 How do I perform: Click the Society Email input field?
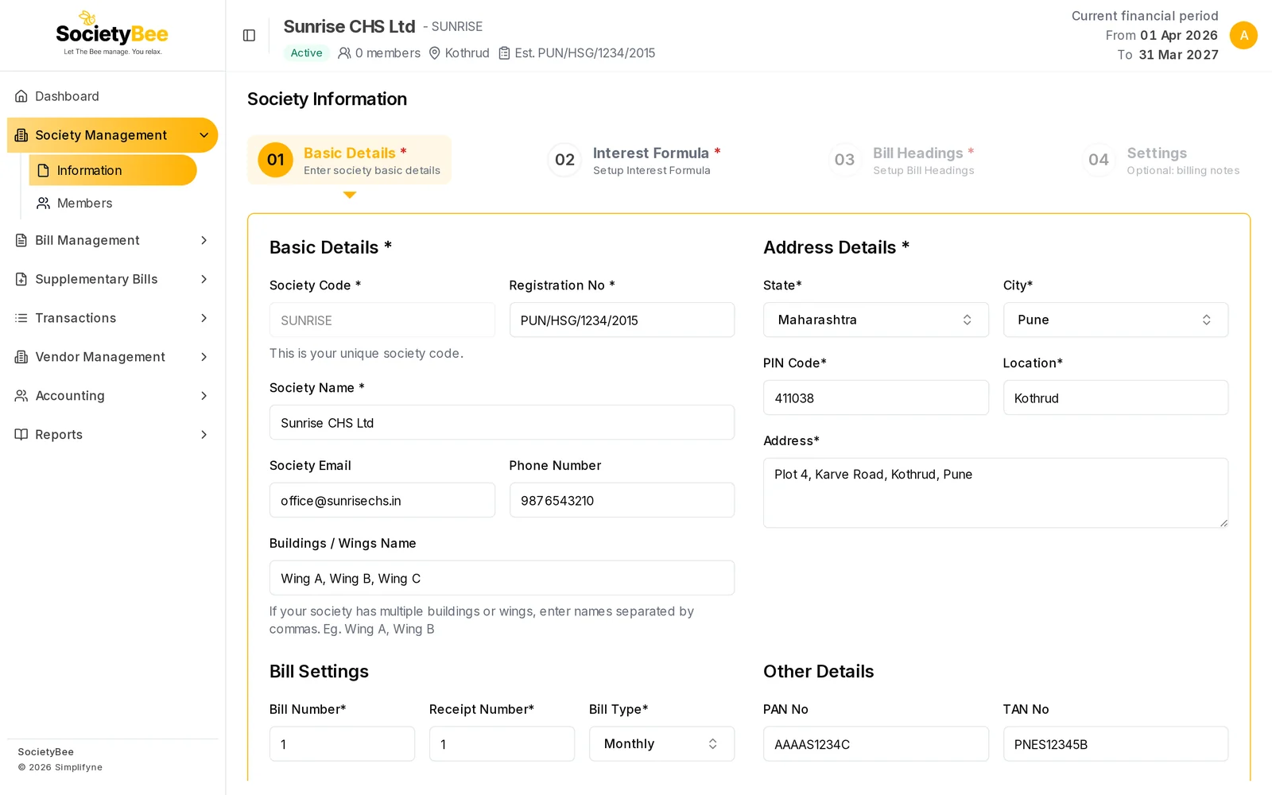[x=382, y=501]
